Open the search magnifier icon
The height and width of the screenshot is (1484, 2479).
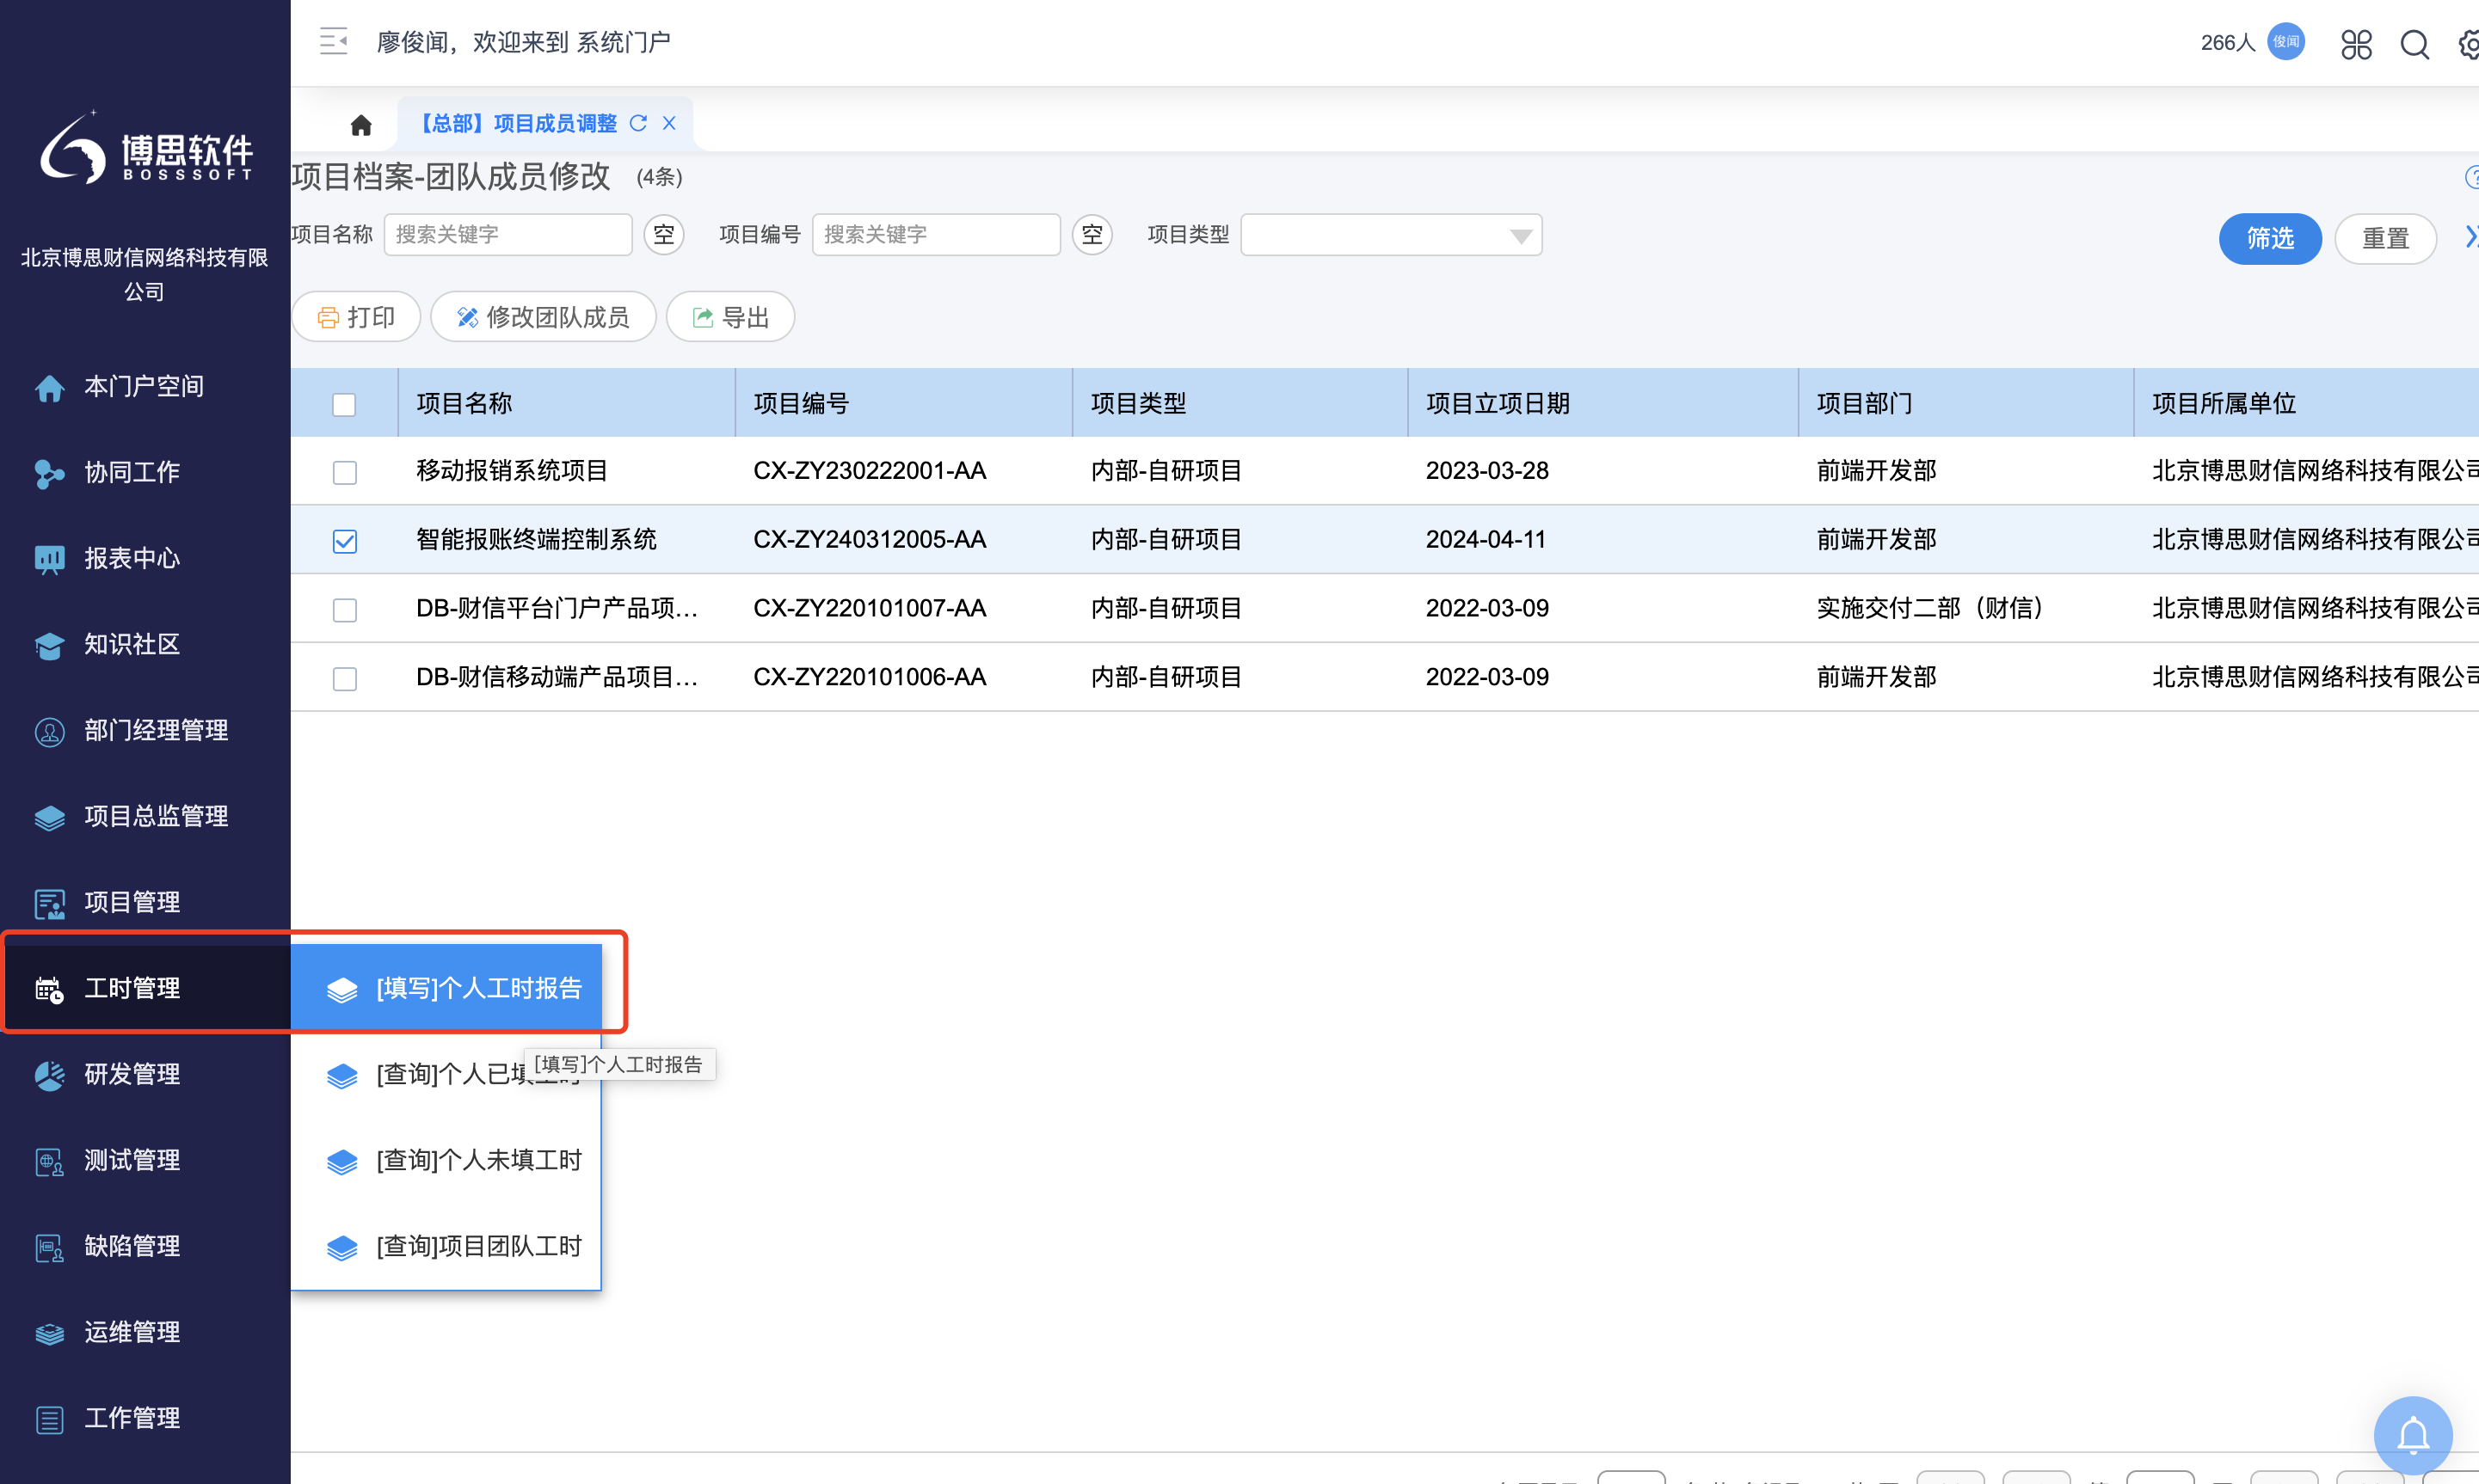(x=2415, y=44)
